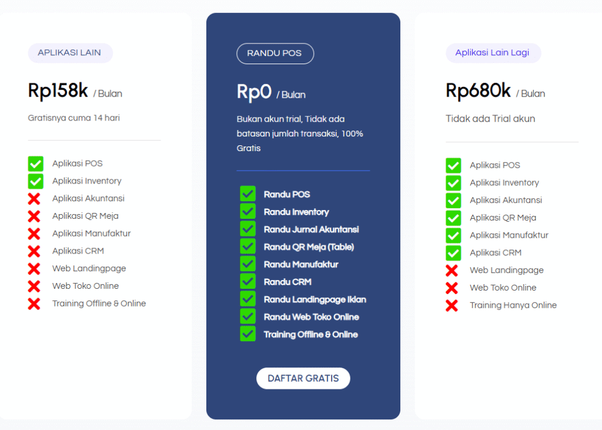Click Randu QR Meja (Table) text
The width and height of the screenshot is (602, 430).
309,247
